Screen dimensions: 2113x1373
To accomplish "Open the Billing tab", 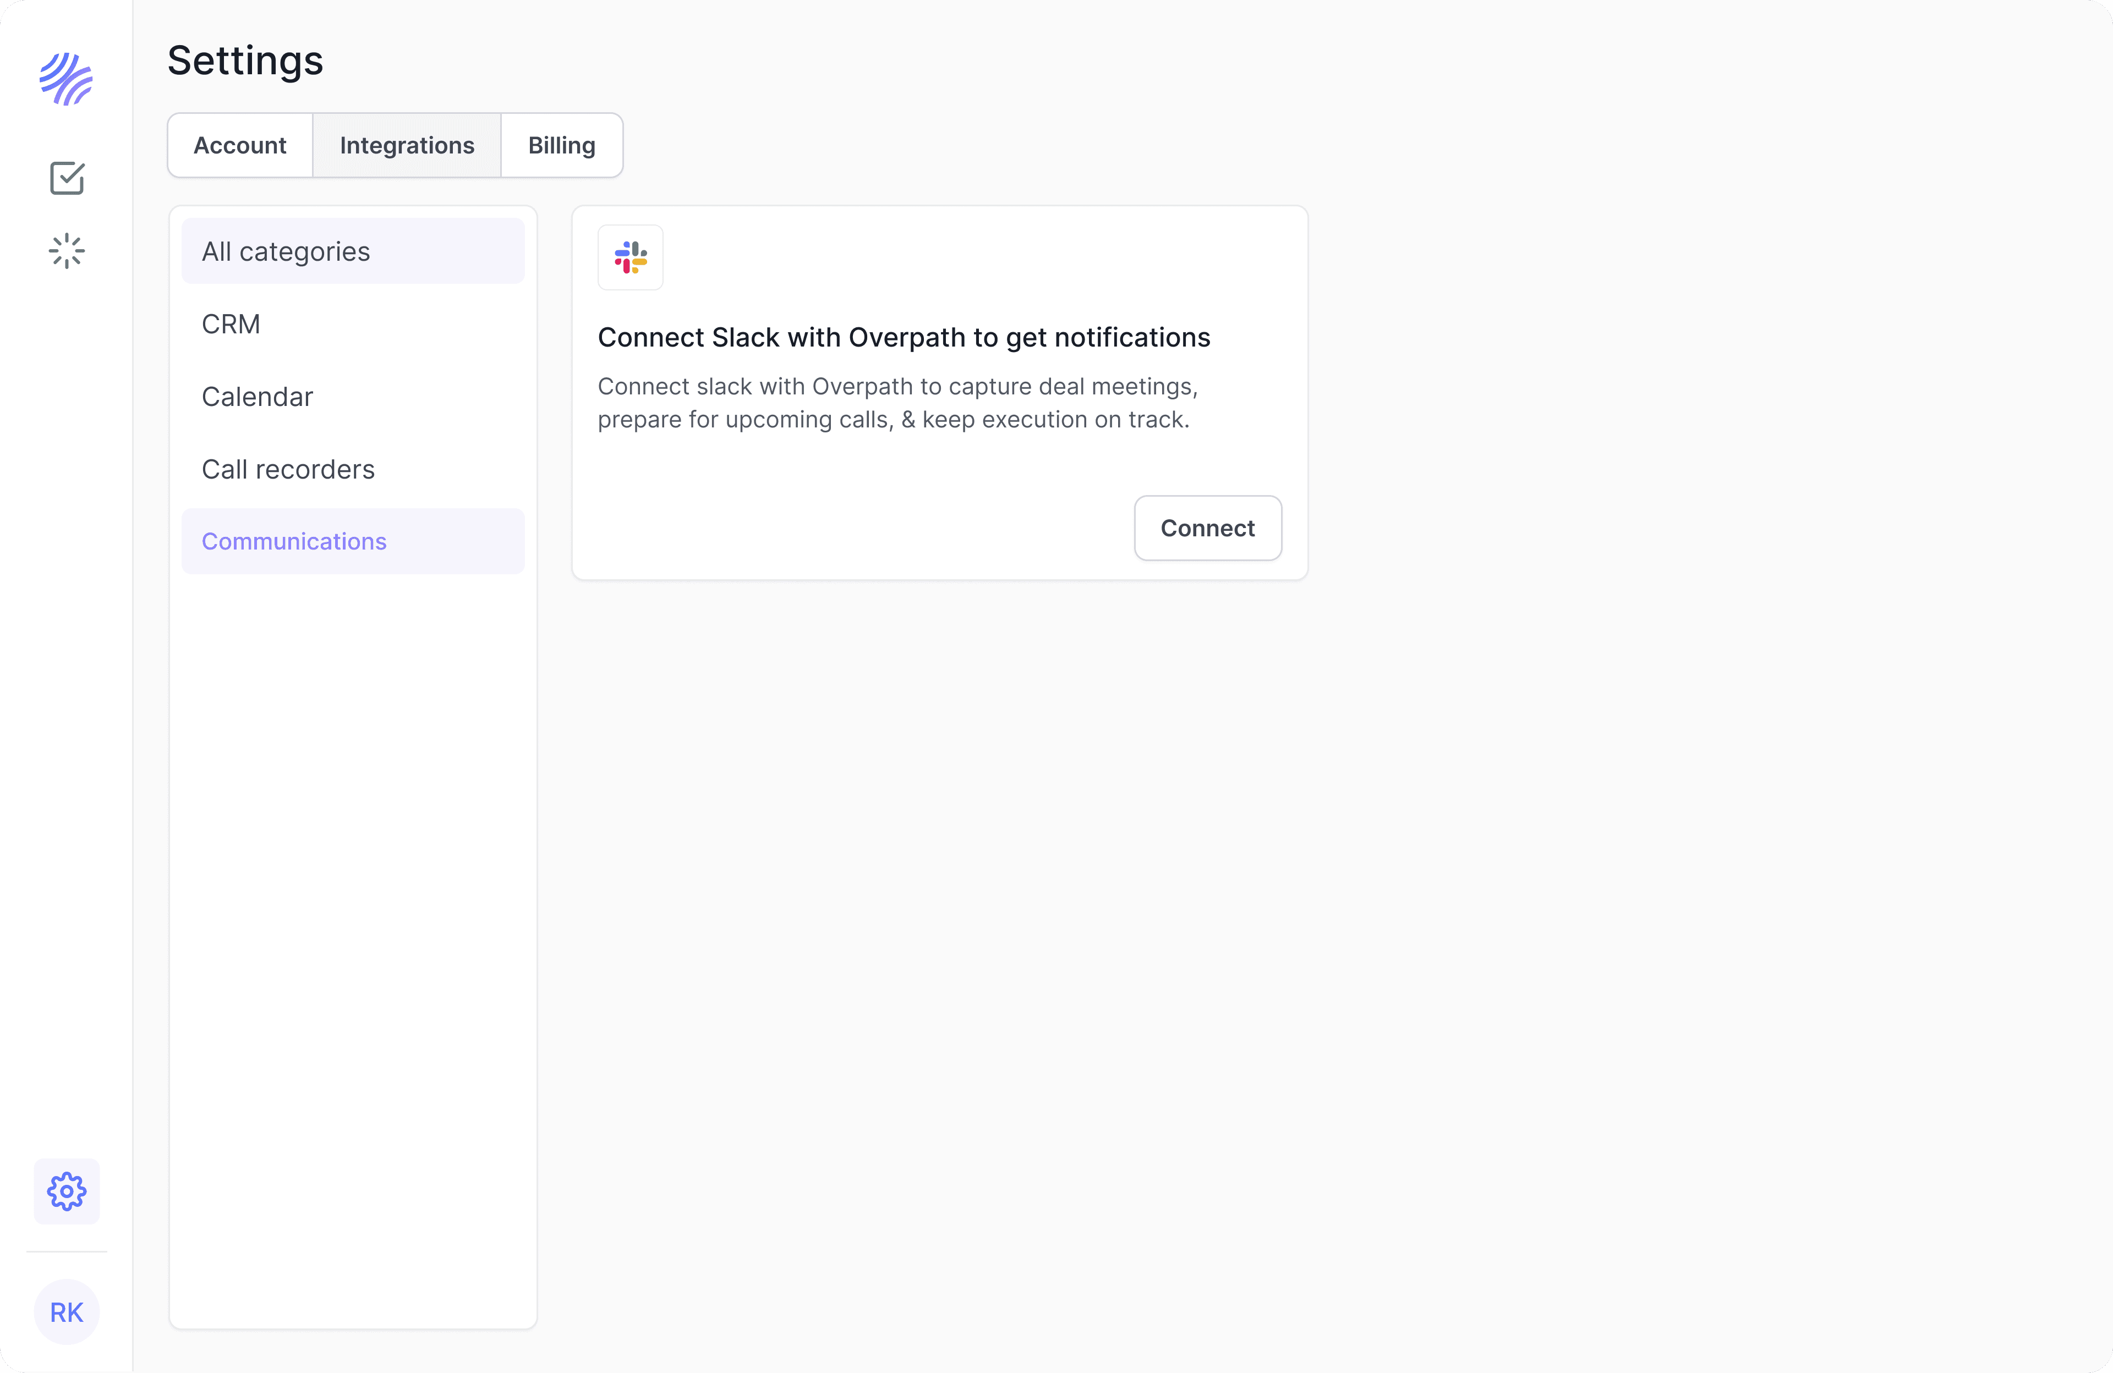I will [x=561, y=146].
